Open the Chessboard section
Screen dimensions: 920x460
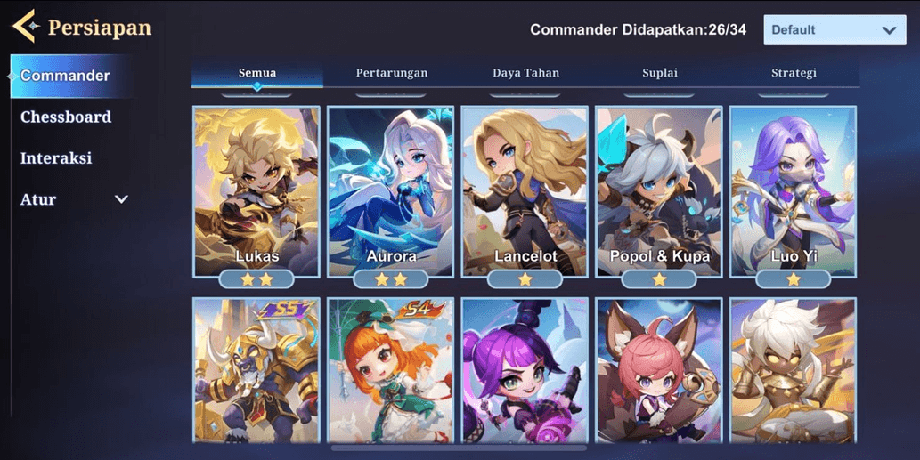[66, 117]
